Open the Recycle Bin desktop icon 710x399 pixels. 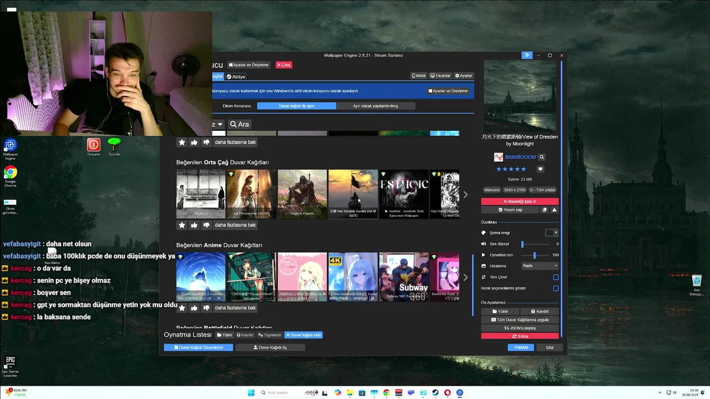coord(696,285)
